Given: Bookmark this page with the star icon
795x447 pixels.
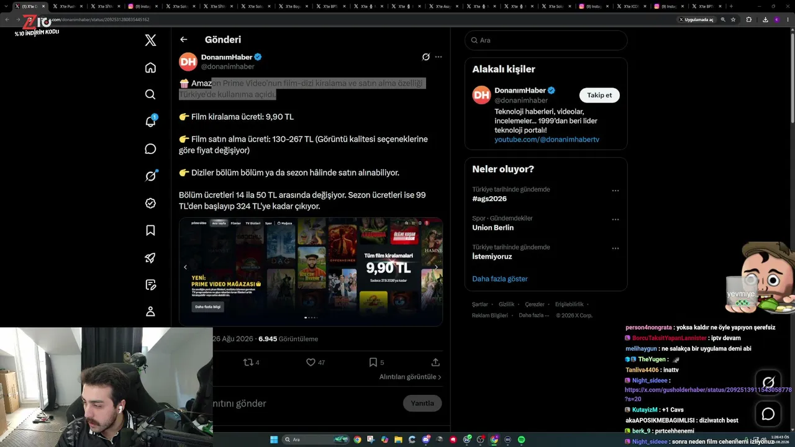Looking at the screenshot, I should coord(733,19).
